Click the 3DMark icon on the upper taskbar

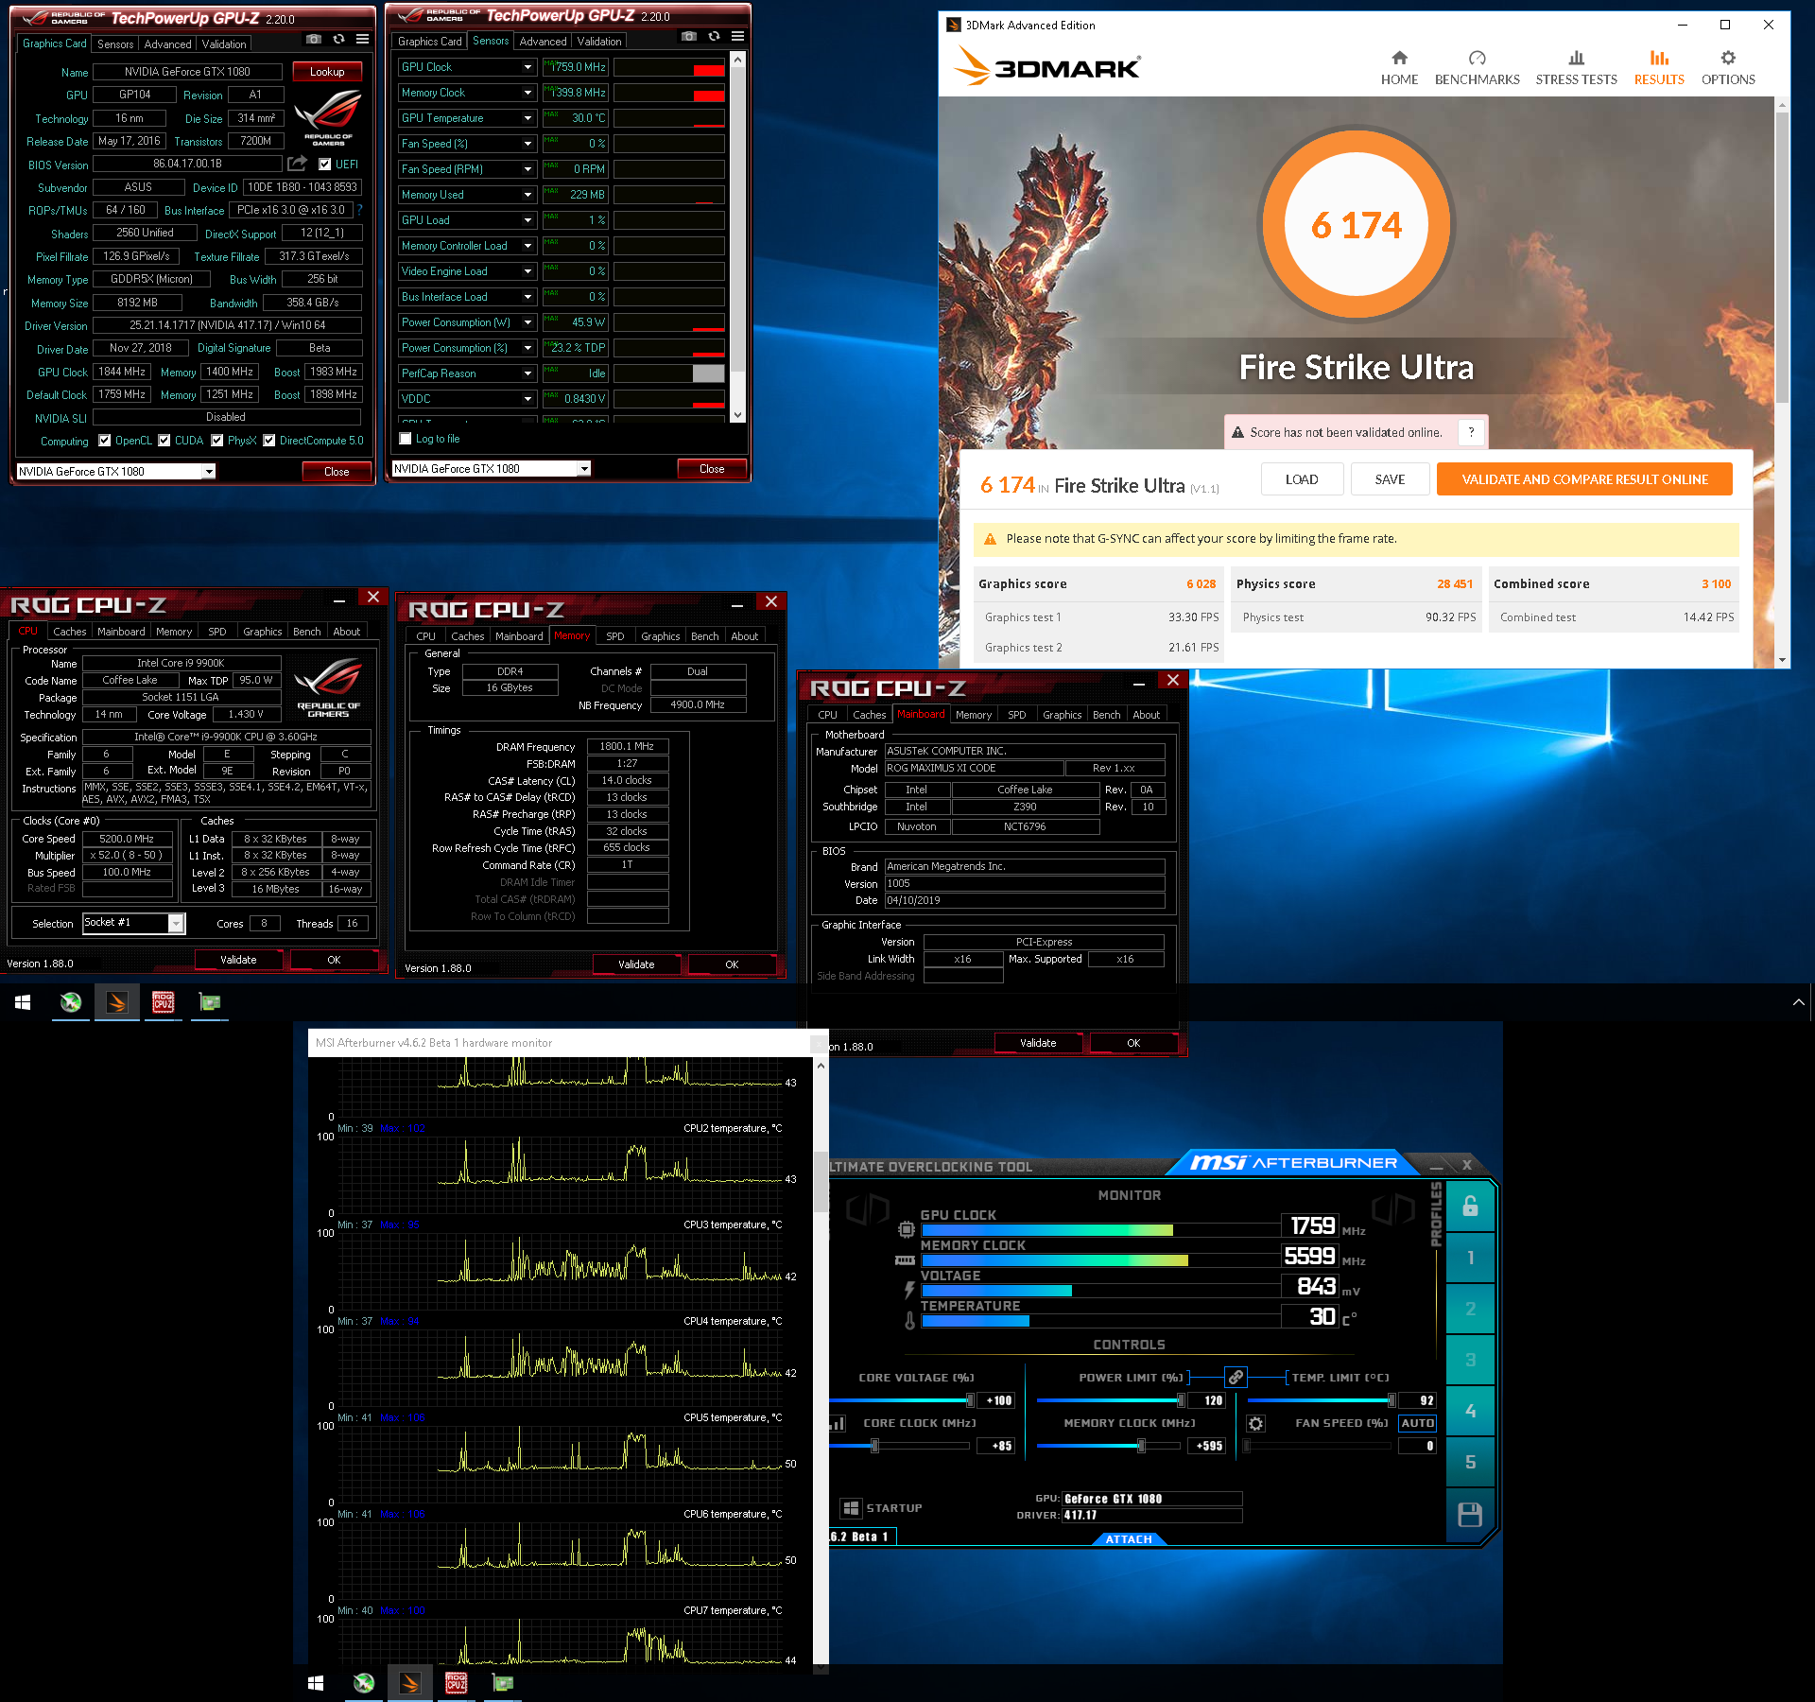117,1002
